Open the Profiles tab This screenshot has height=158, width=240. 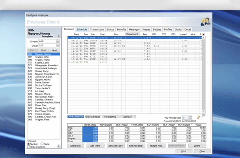point(168,29)
